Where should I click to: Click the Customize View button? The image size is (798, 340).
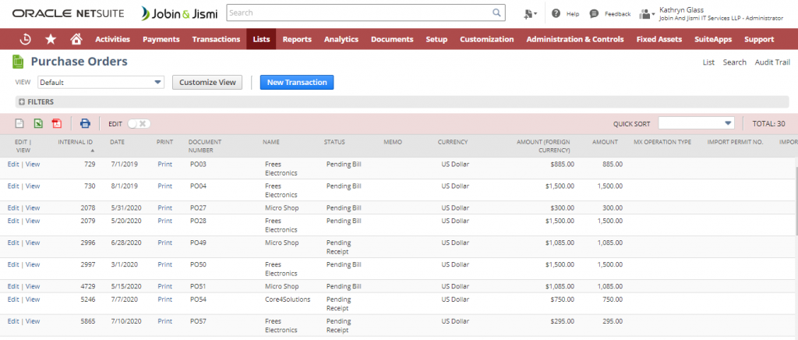tap(207, 82)
